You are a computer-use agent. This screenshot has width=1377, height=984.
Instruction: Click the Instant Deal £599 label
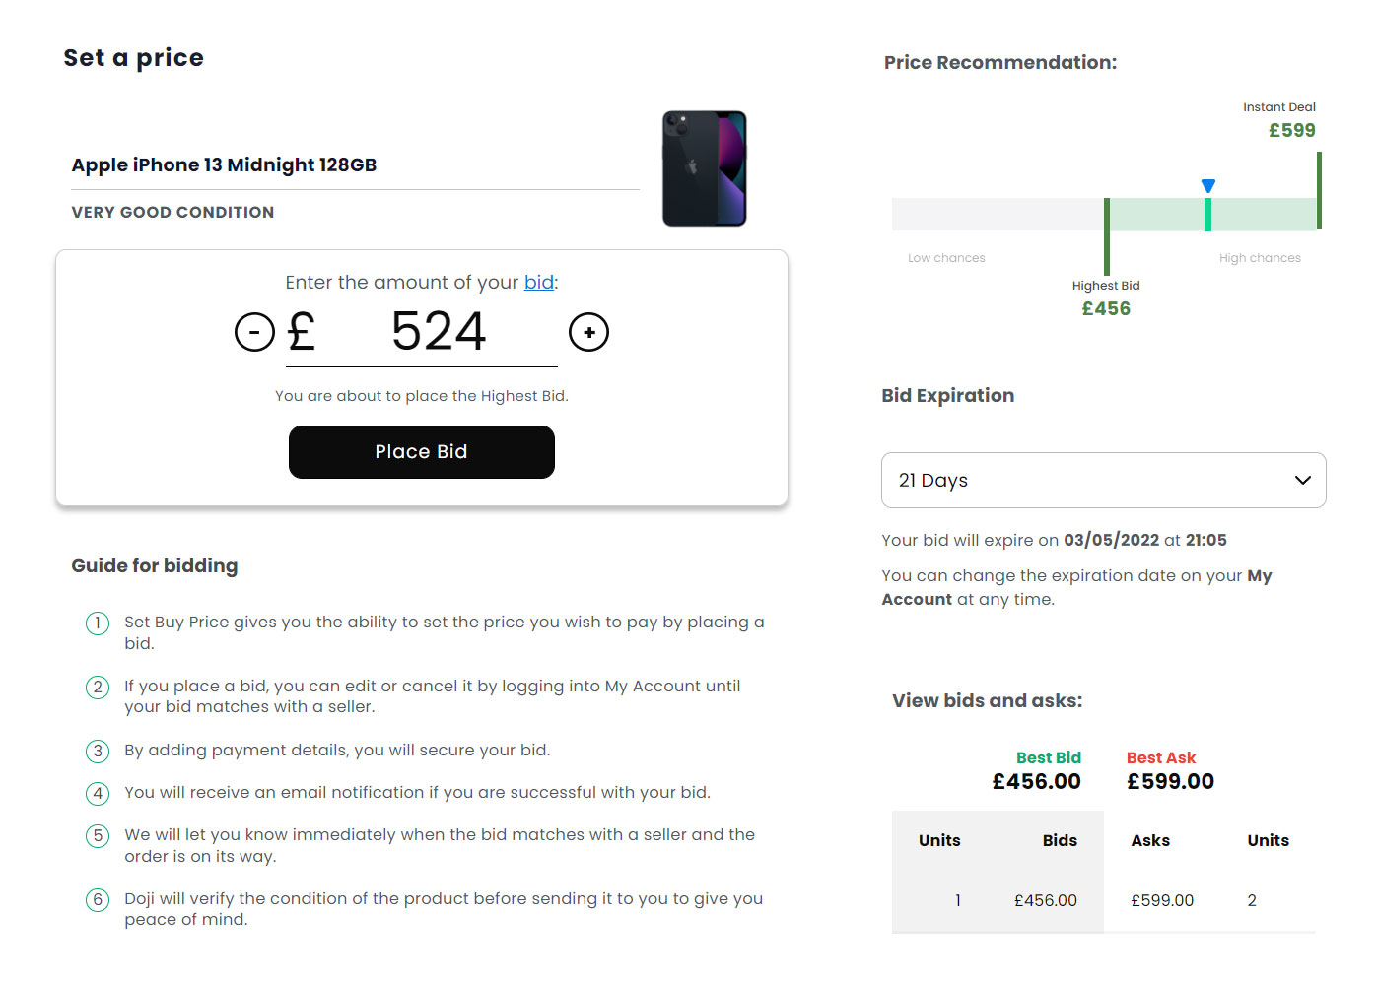click(x=1291, y=130)
